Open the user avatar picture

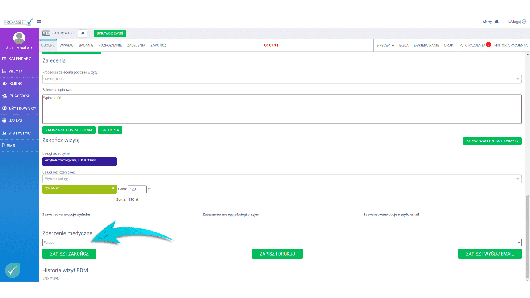point(19,38)
